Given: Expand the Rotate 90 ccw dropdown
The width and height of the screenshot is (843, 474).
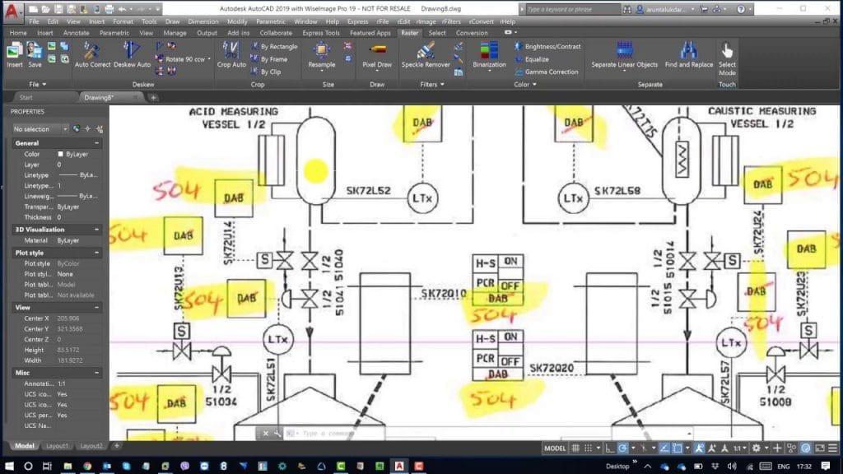Looking at the screenshot, I should click(209, 59).
